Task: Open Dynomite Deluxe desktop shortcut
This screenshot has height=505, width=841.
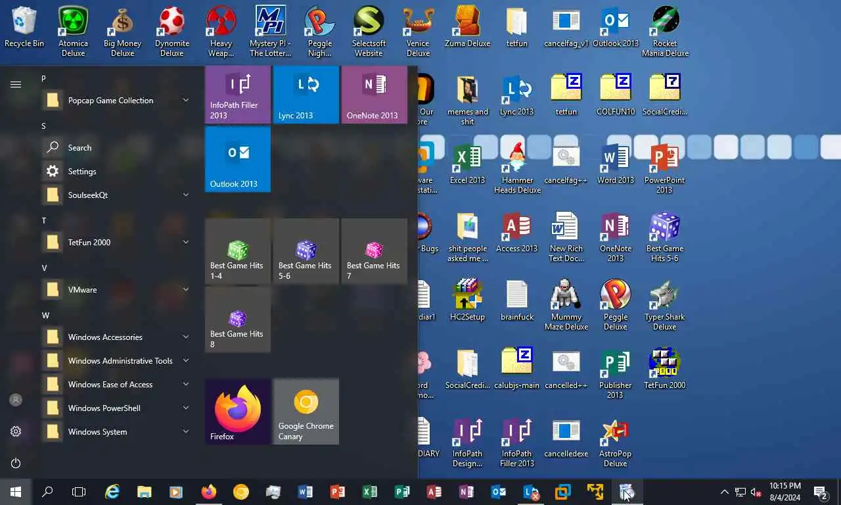Action: (x=172, y=32)
